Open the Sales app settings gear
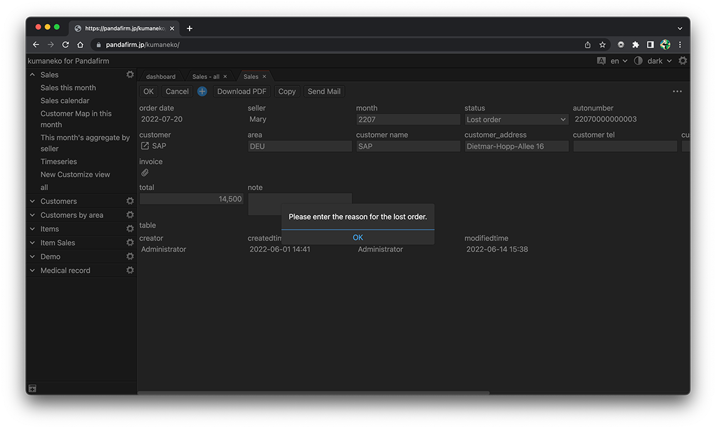 pyautogui.click(x=130, y=75)
